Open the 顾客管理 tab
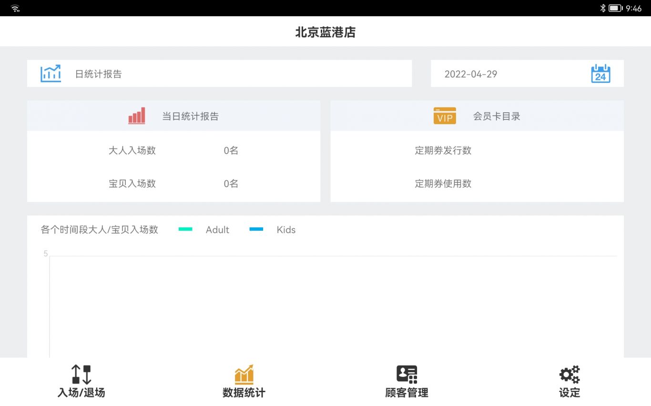 tap(407, 382)
